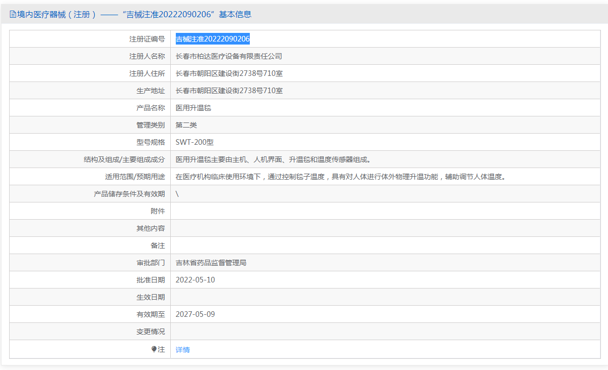Click the document icon in the page header
The image size is (608, 370).
pyautogui.click(x=13, y=14)
